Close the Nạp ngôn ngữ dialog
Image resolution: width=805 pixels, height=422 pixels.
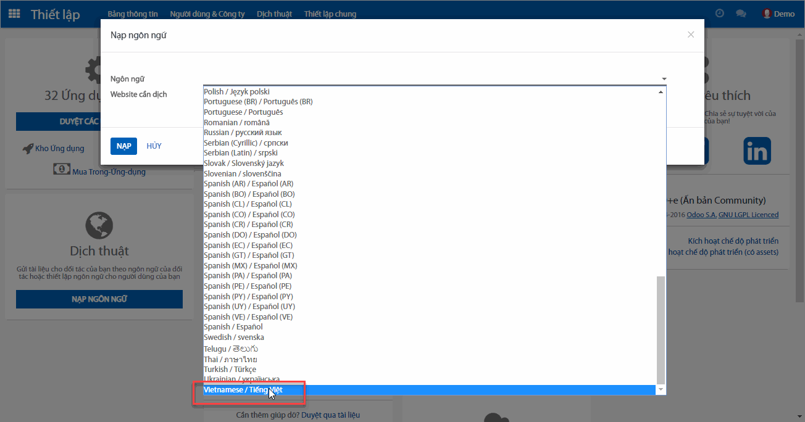click(691, 35)
